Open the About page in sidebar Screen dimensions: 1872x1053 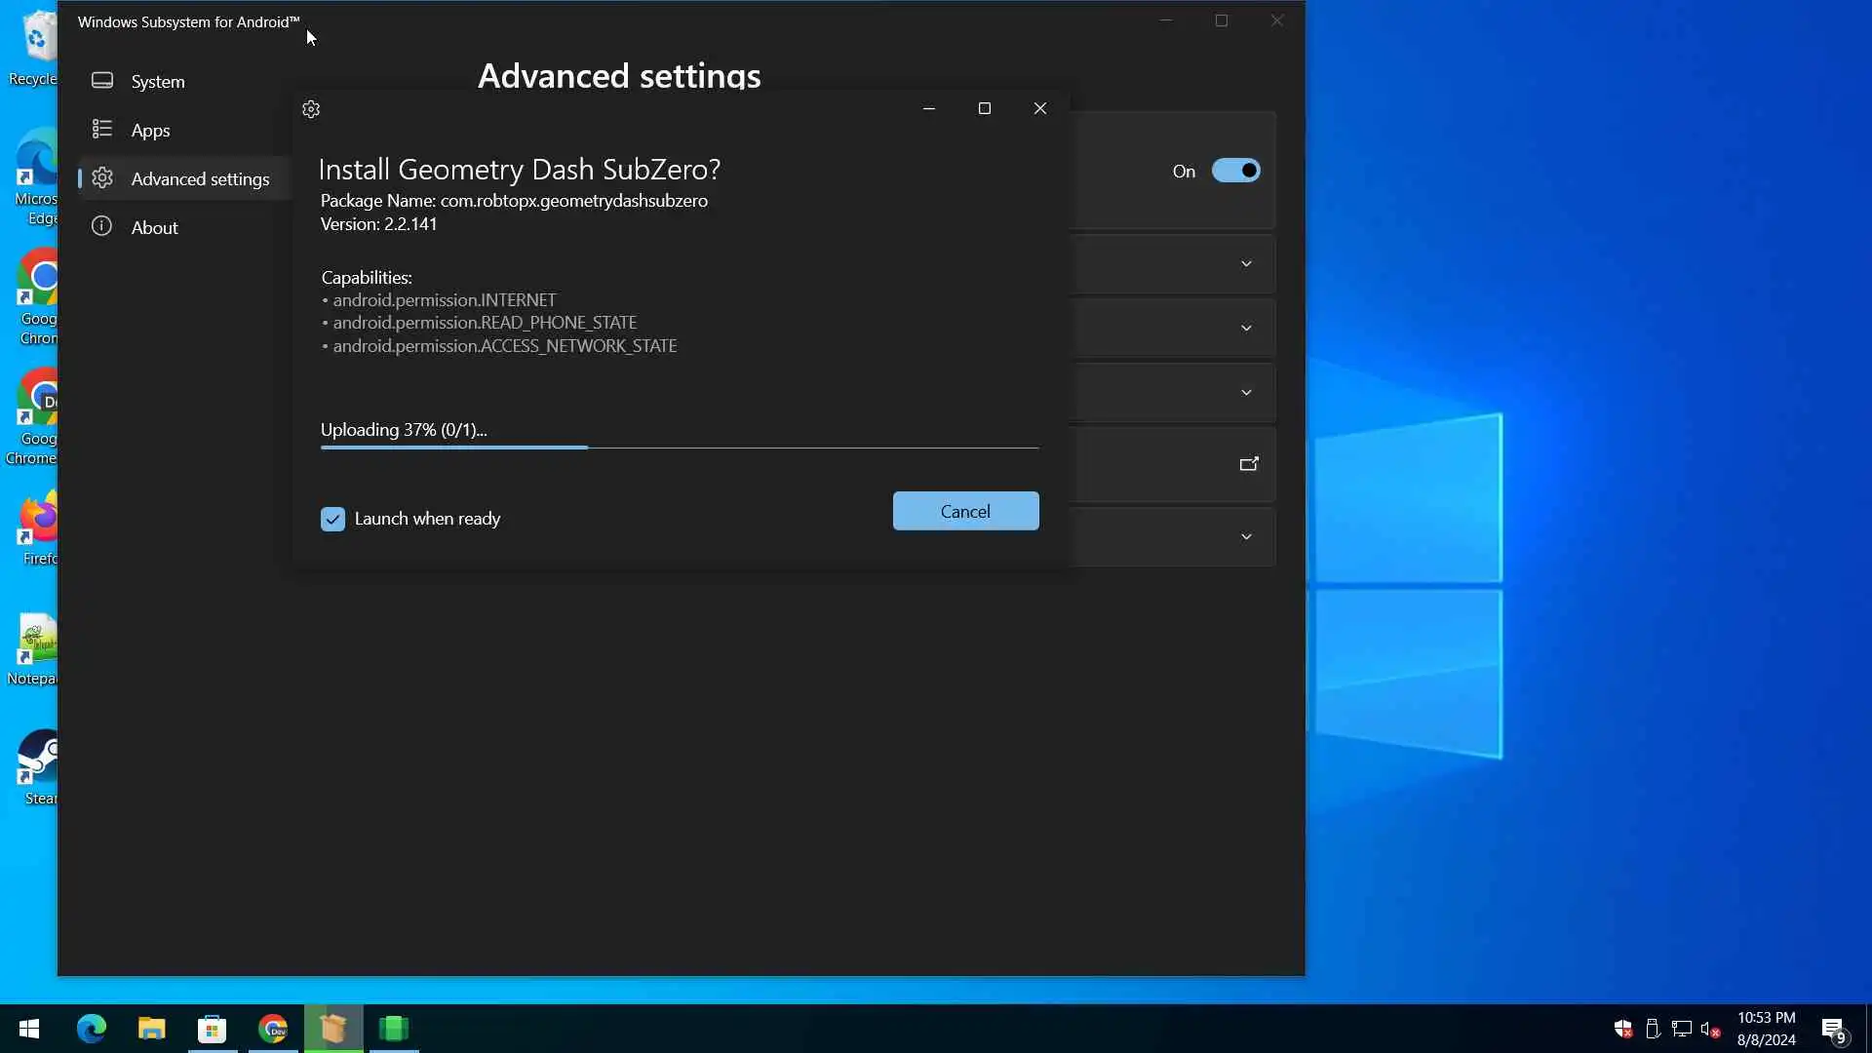pyautogui.click(x=154, y=227)
